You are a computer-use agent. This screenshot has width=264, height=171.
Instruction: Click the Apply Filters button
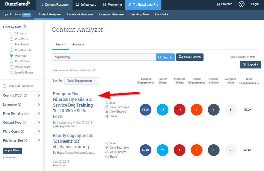(x=12, y=151)
